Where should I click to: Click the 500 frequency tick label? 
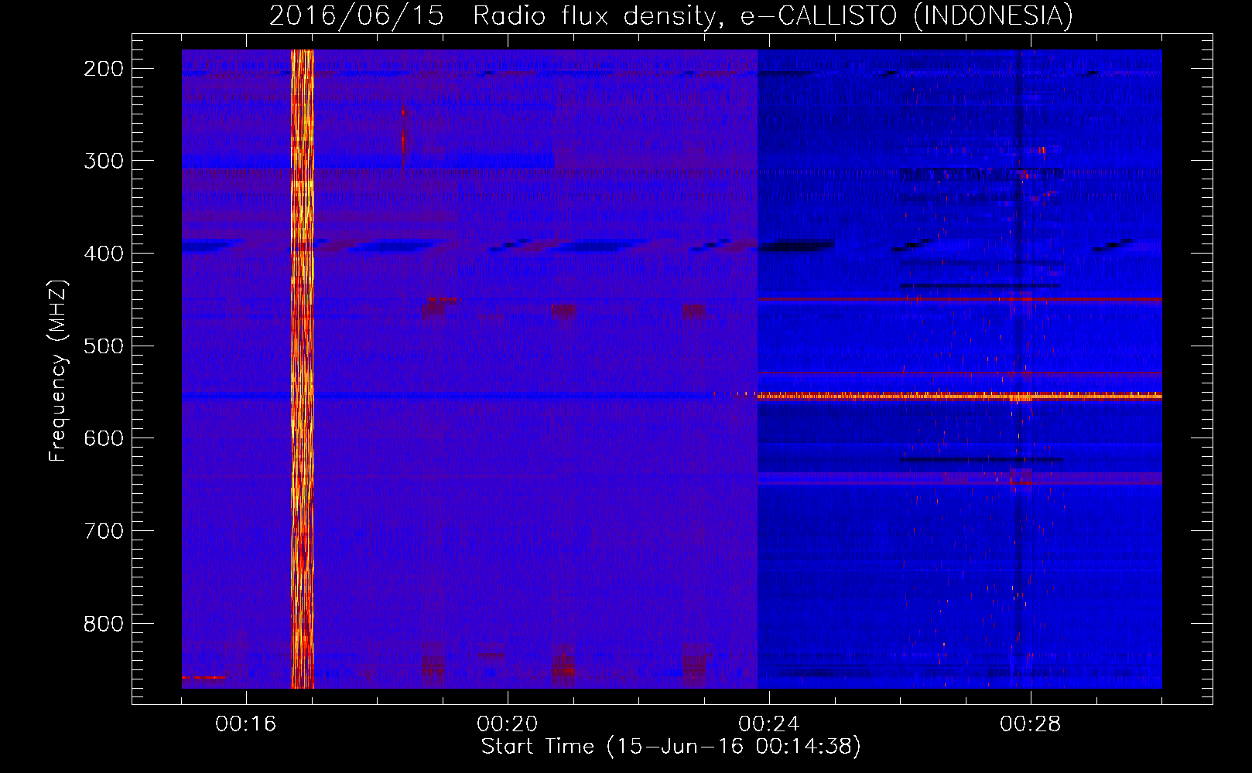104,346
